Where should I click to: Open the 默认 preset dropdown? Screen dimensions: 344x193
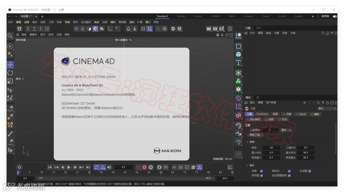click(x=327, y=108)
